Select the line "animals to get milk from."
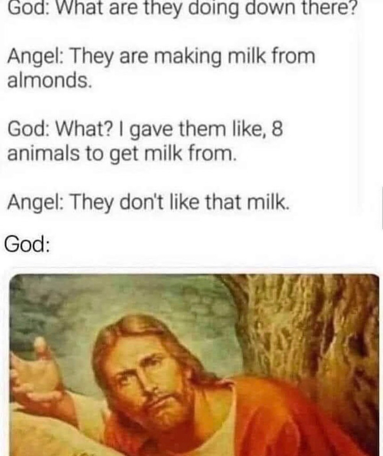The height and width of the screenshot is (456, 383). (121, 154)
